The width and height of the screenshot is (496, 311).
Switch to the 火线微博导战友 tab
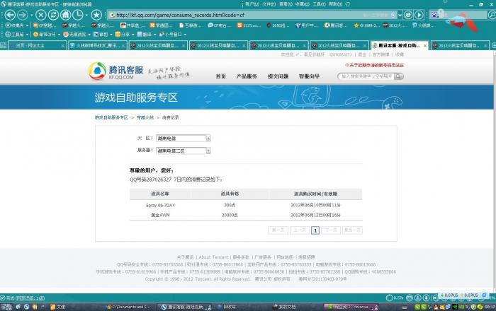point(98,45)
